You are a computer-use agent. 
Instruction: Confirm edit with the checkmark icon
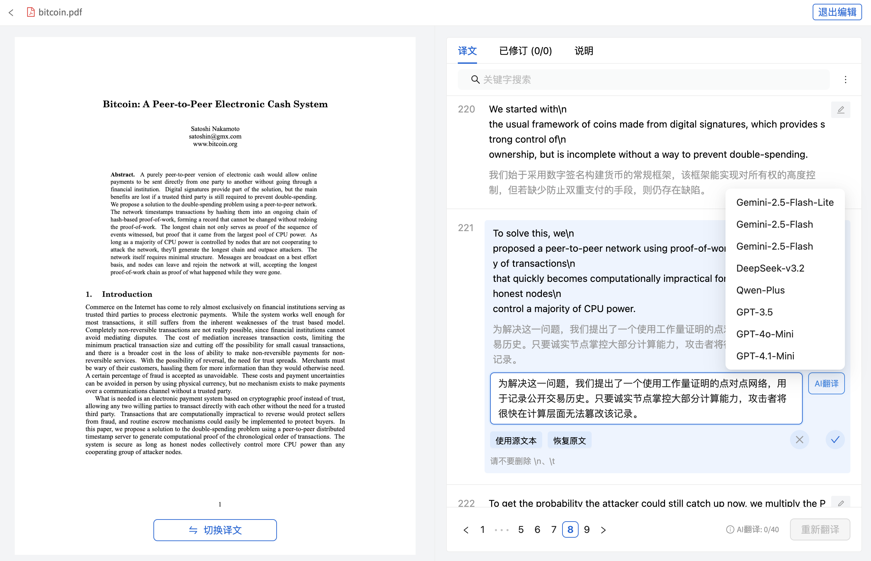[x=835, y=440]
